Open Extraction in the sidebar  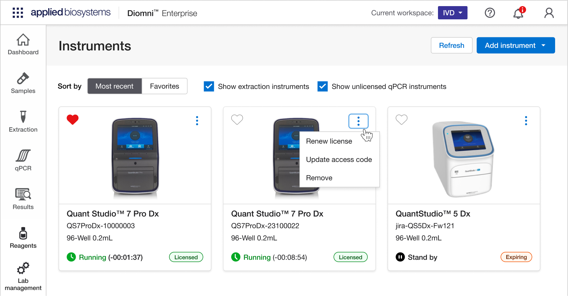coord(23,122)
